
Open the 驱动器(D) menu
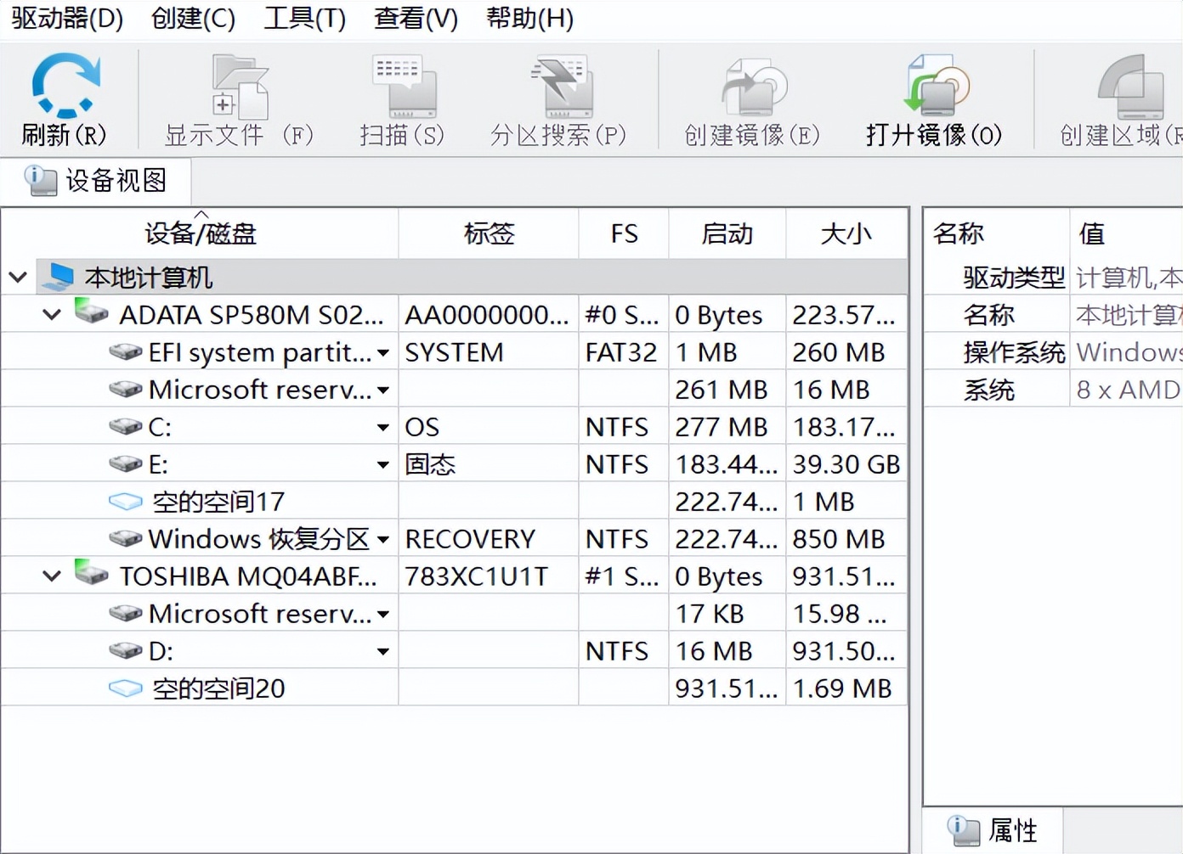pyautogui.click(x=65, y=19)
